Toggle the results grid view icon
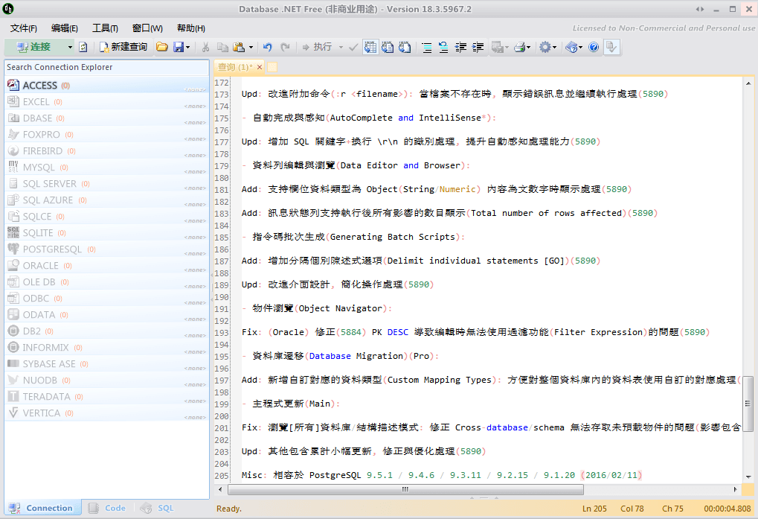This screenshot has width=758, height=519. pos(370,46)
